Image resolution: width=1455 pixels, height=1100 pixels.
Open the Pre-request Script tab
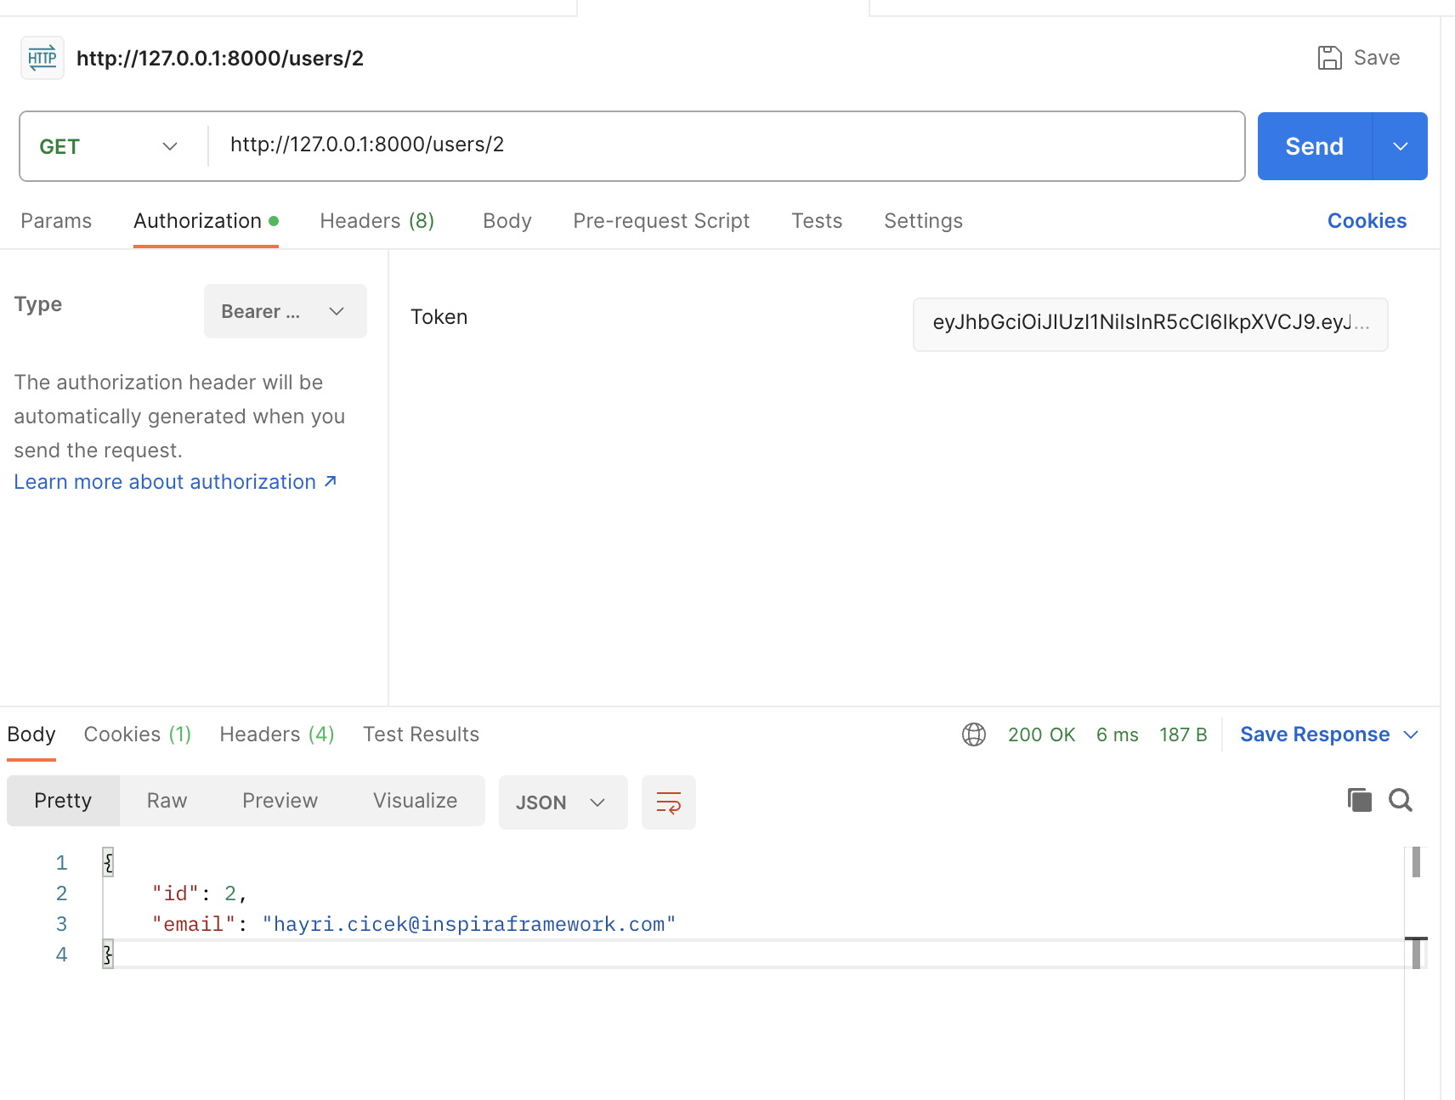661,221
